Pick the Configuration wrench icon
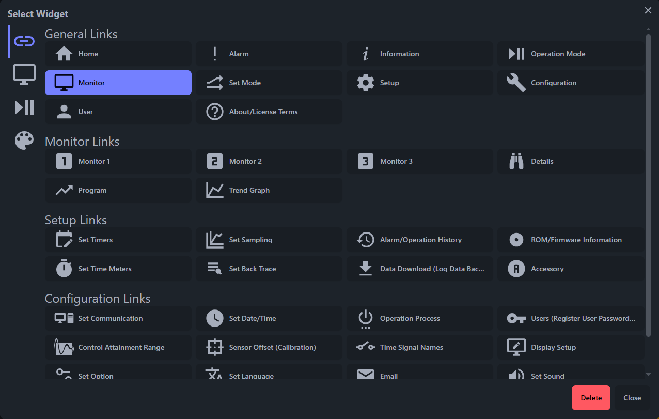Viewport: 659px width, 419px height. click(516, 83)
